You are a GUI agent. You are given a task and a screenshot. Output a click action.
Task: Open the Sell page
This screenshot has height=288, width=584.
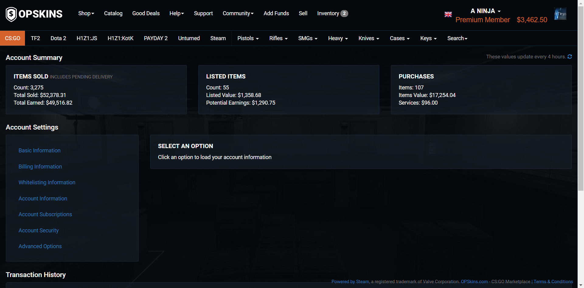click(x=303, y=13)
